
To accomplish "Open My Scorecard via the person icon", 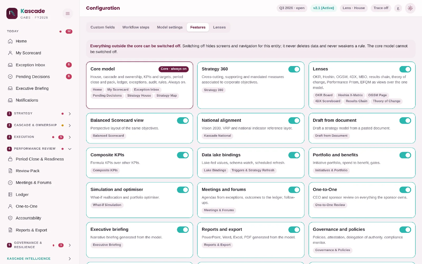I will (10, 53).
